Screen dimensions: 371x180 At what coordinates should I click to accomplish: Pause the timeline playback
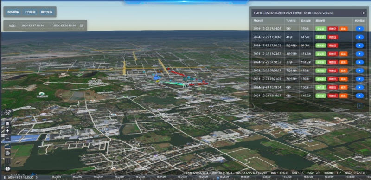coord(5,177)
